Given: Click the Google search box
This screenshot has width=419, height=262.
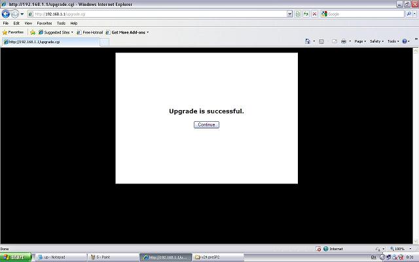Looking at the screenshot, I should click(x=363, y=14).
